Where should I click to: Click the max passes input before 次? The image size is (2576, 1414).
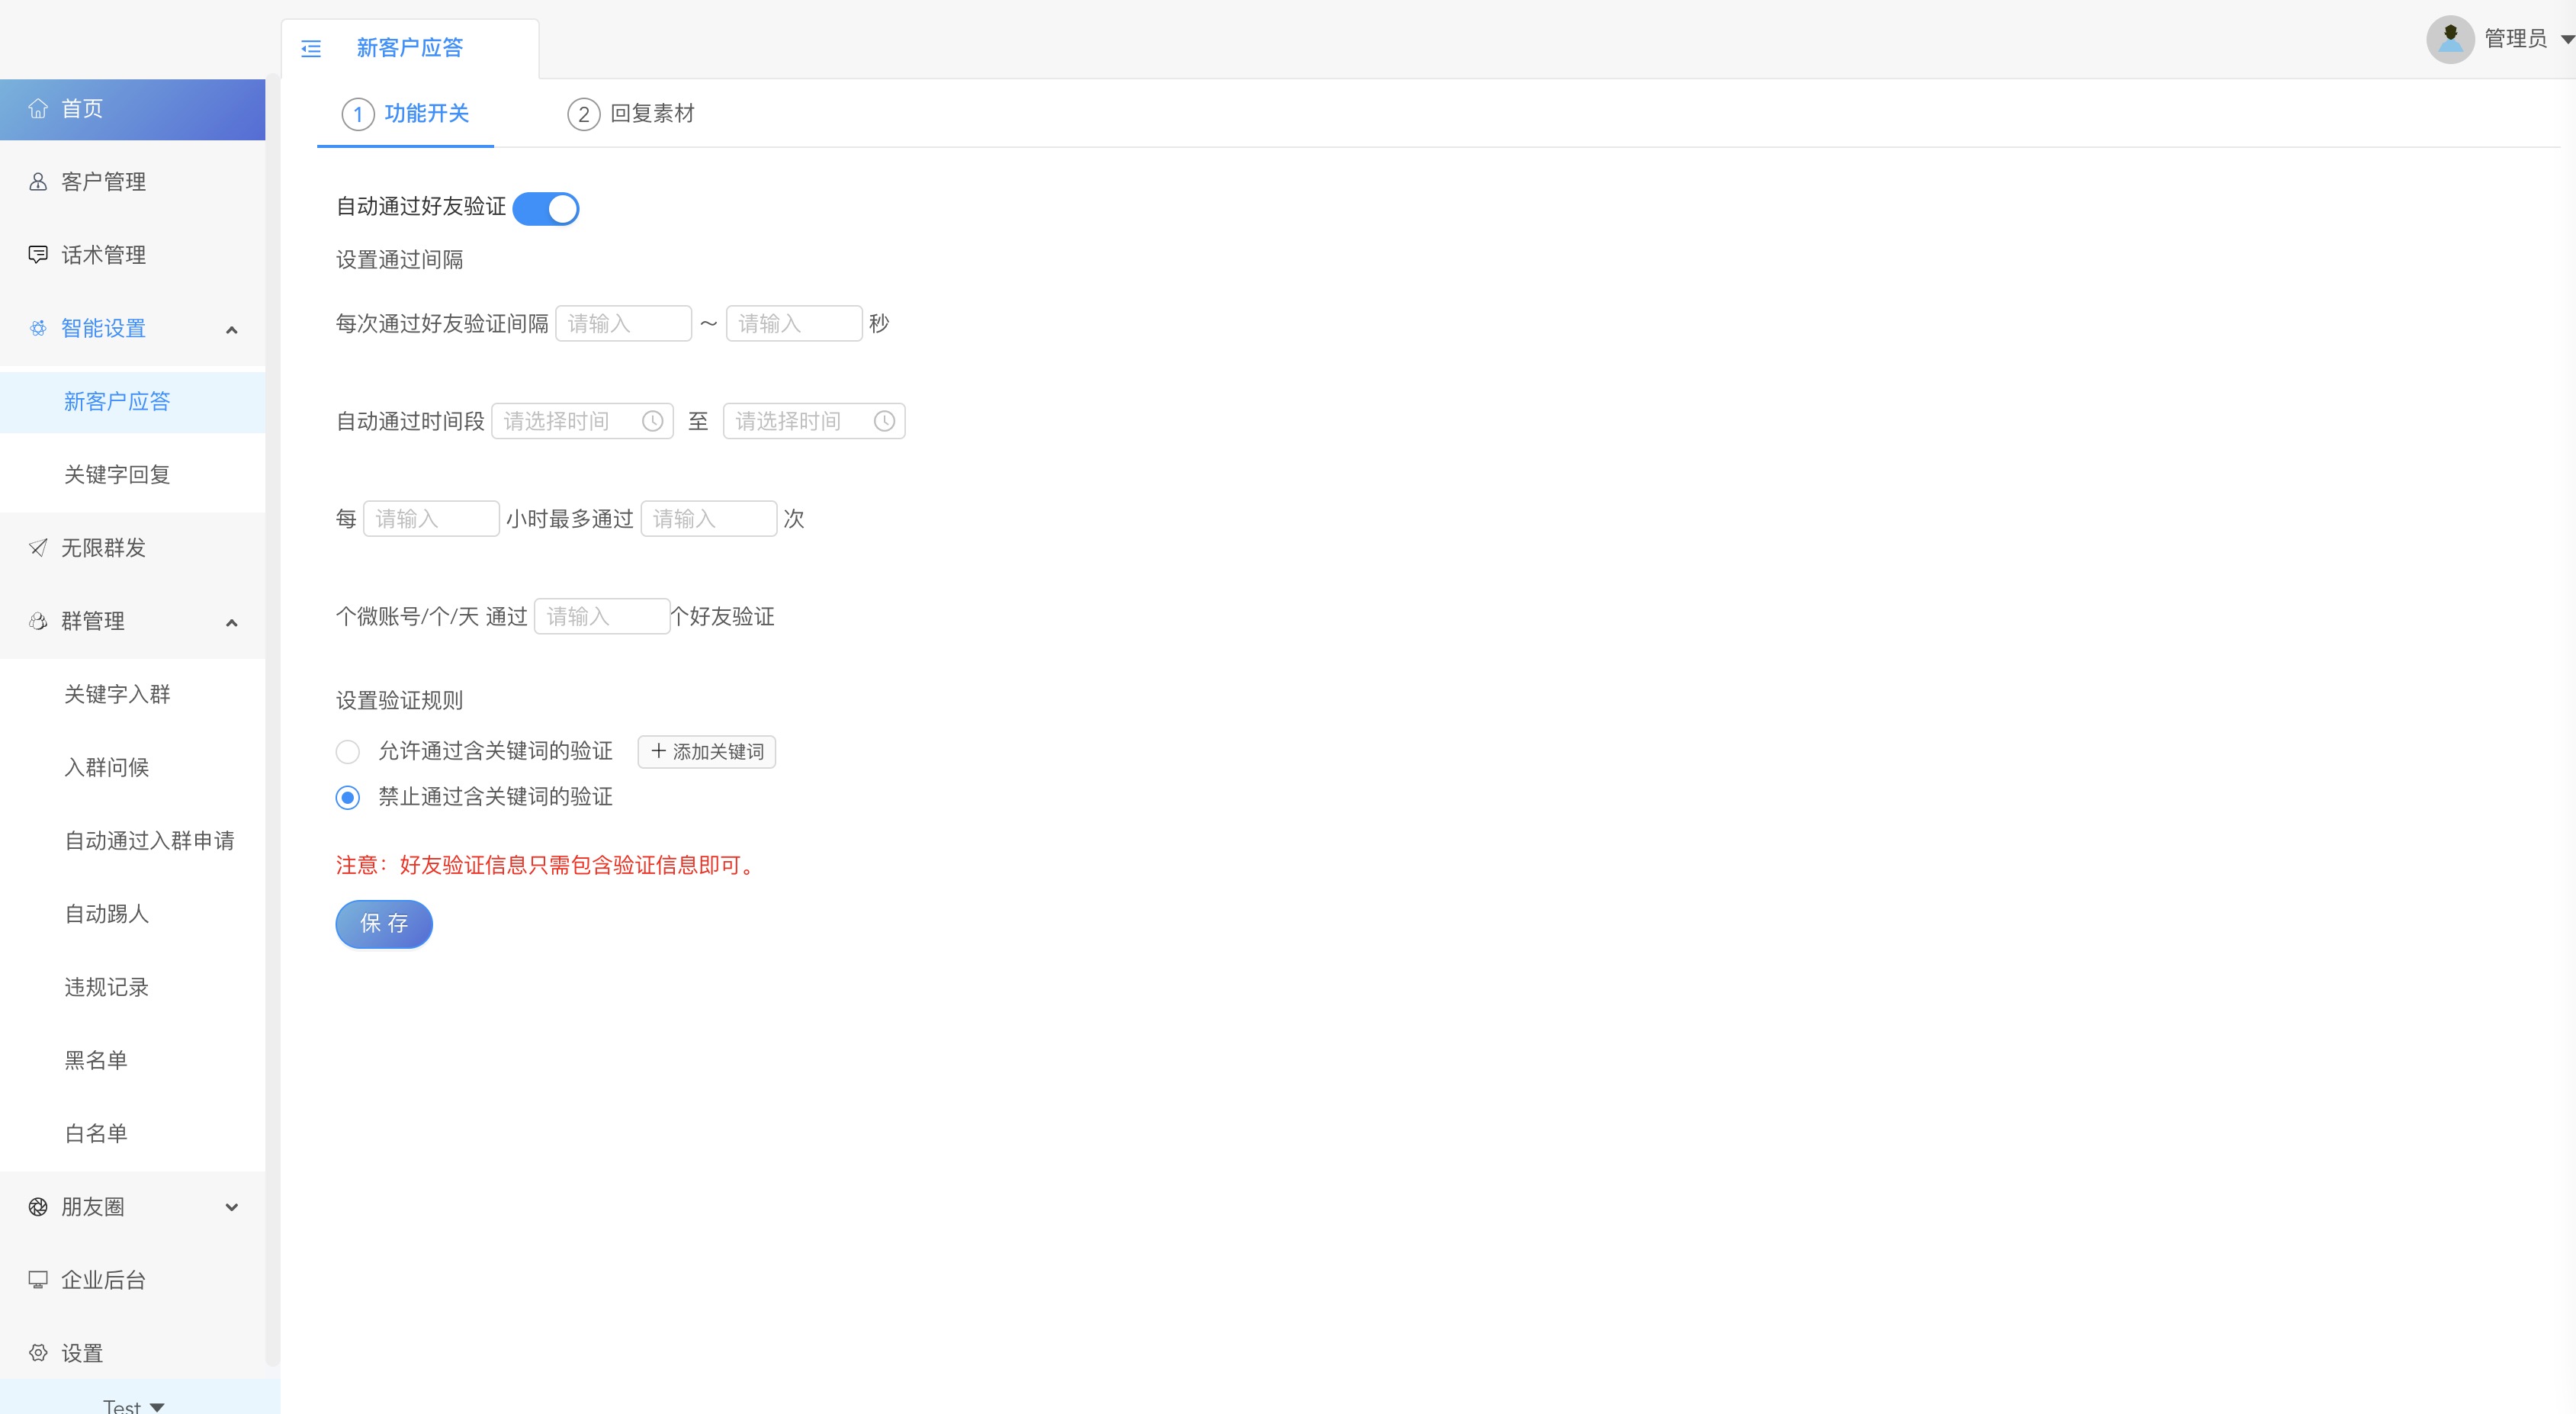pos(709,518)
